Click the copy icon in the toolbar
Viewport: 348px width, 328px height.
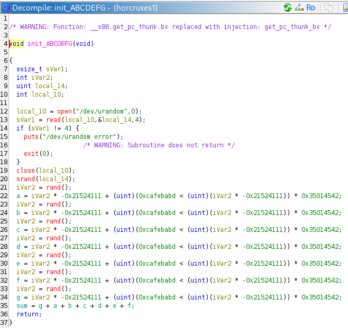(329, 7)
